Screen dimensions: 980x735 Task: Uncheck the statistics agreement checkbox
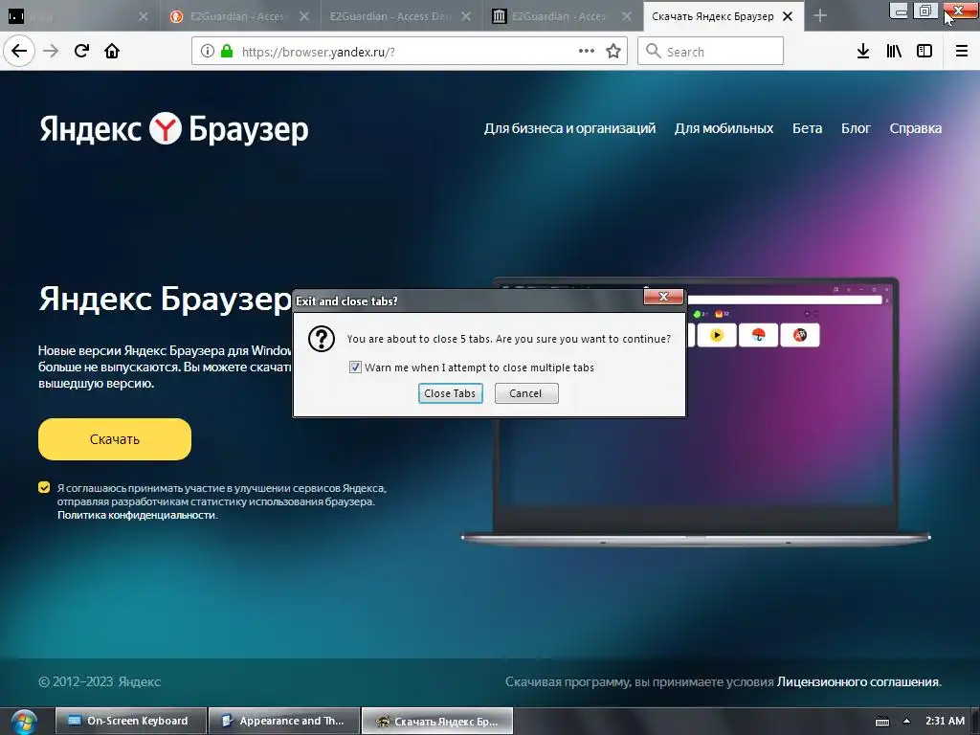pyautogui.click(x=44, y=487)
